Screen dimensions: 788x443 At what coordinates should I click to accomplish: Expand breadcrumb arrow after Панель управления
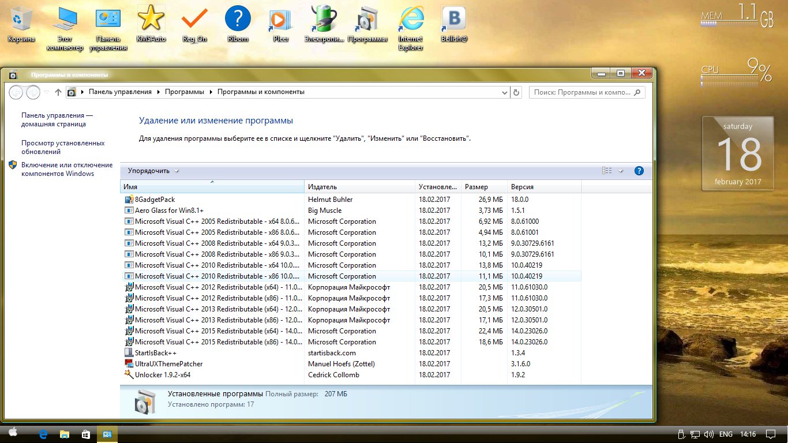click(x=158, y=92)
